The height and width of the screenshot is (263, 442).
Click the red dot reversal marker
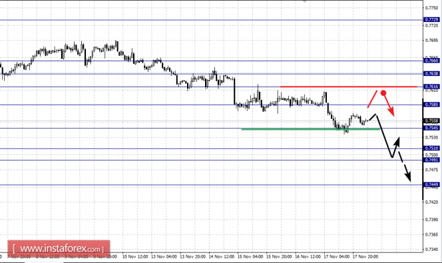tap(383, 93)
